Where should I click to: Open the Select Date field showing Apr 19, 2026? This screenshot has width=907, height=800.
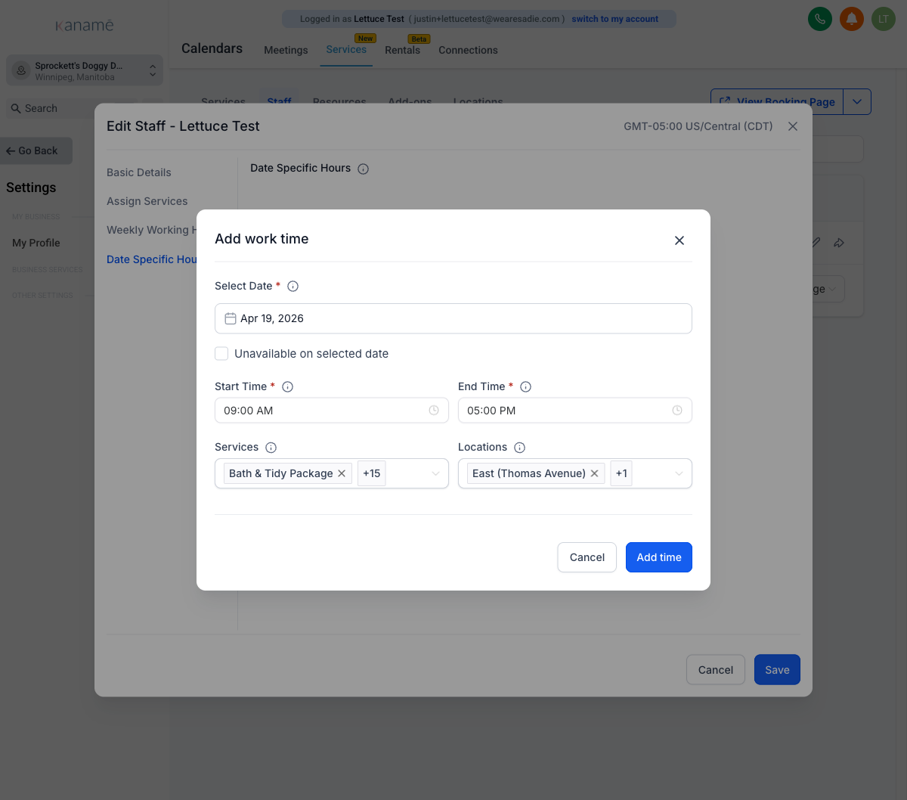[453, 318]
